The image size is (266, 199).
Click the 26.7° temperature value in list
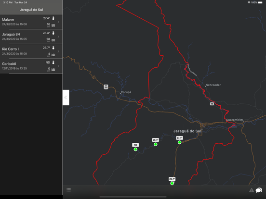pos(46,48)
